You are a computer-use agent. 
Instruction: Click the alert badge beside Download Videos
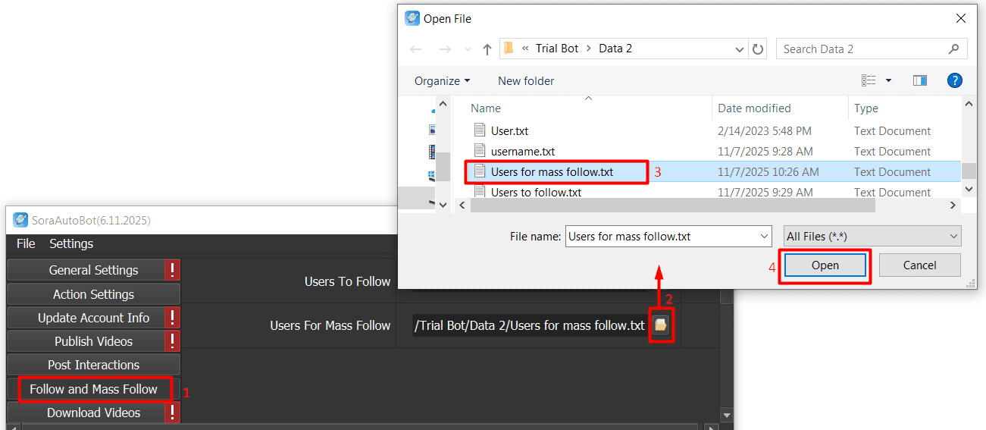(173, 413)
